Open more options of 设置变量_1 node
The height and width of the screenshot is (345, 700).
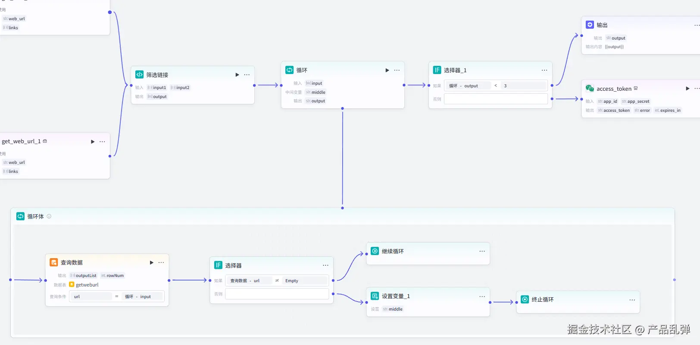[x=482, y=296]
